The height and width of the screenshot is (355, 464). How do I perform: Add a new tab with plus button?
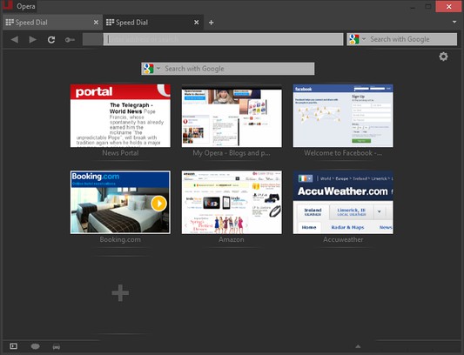point(211,23)
